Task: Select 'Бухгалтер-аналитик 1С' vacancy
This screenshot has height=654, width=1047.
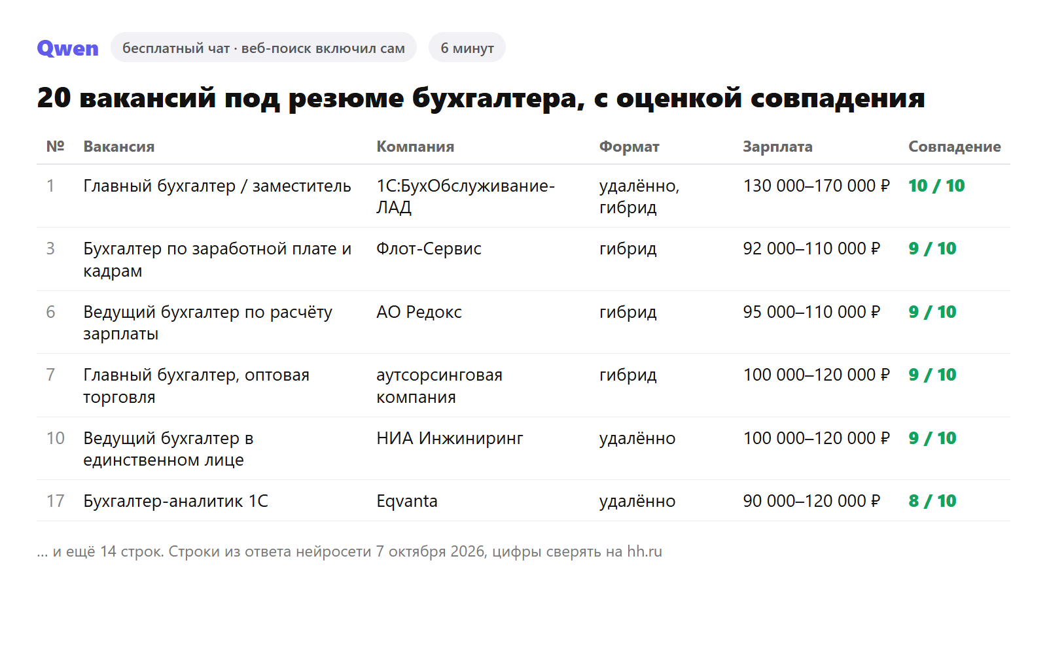Action: point(175,501)
